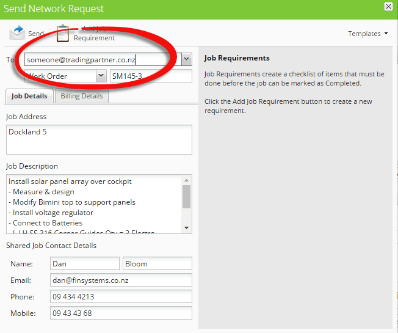Click the To email address field
Viewport: 398px width, 333px height.
103,59
